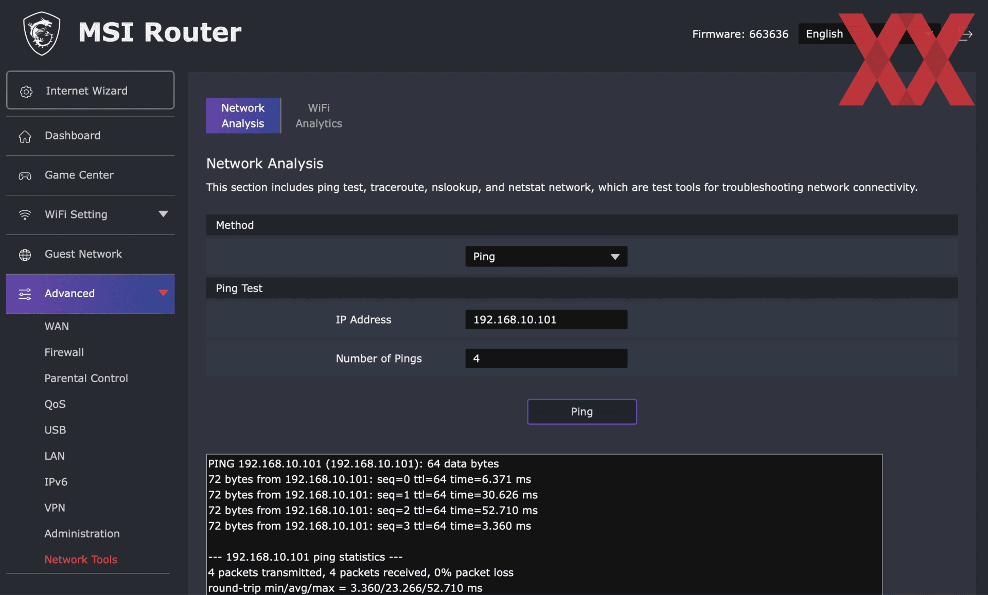The image size is (988, 595).
Task: Click the 'MSI Router' title text
Action: click(160, 32)
